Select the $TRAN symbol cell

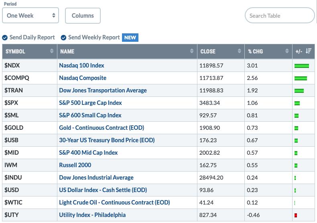click(30, 90)
